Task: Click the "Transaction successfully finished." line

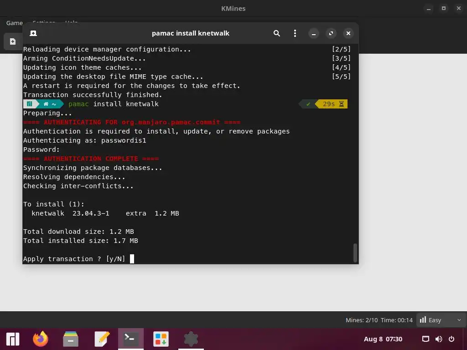Action: [93, 95]
